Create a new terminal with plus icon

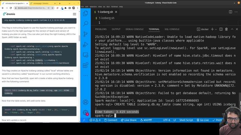212,29
